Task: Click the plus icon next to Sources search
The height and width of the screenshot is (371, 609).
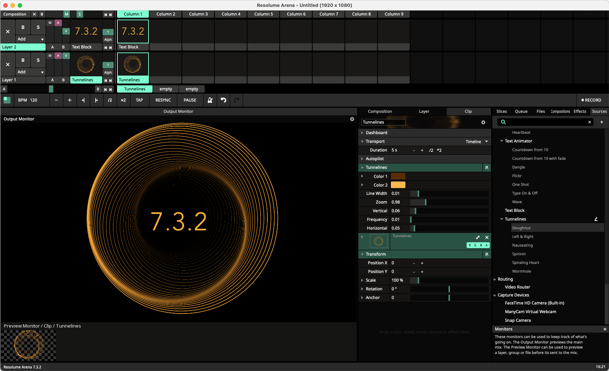Action: pyautogui.click(x=601, y=122)
